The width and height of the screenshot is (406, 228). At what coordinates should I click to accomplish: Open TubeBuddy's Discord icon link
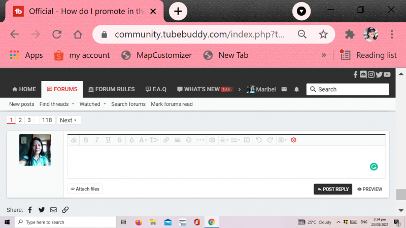click(363, 74)
